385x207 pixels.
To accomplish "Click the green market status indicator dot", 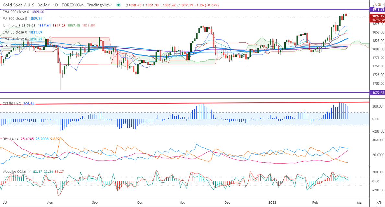I will click(119, 5).
